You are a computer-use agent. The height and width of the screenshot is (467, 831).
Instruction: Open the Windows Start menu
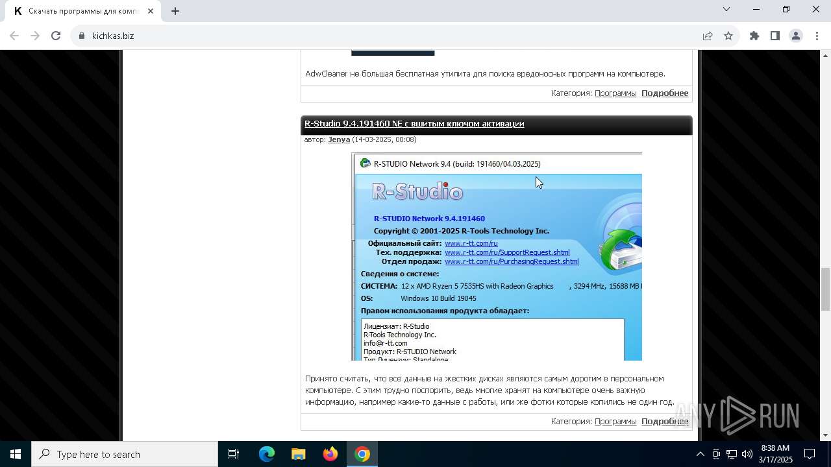point(16,454)
